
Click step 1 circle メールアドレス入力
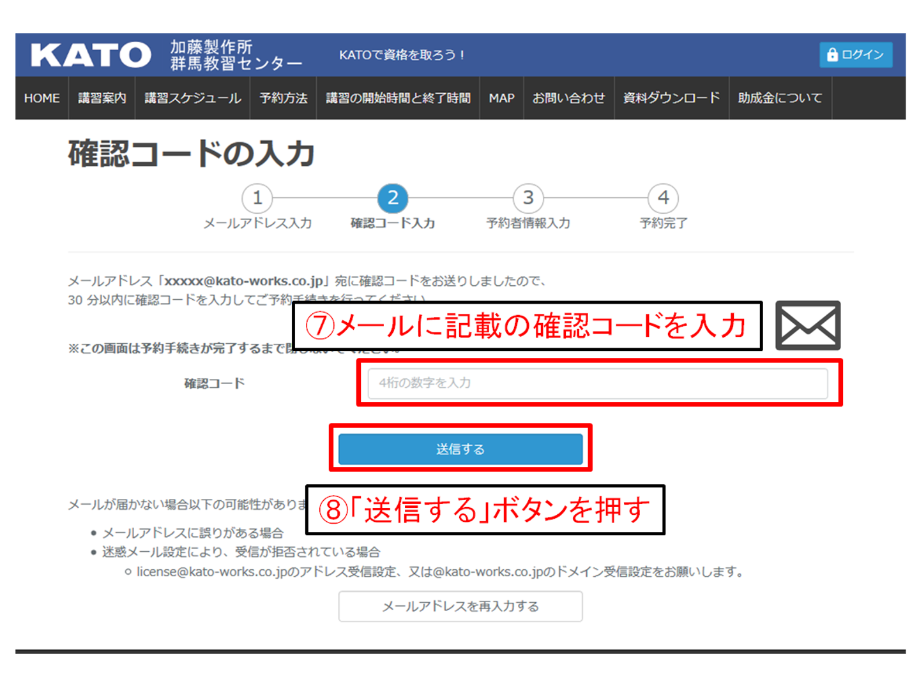click(257, 198)
